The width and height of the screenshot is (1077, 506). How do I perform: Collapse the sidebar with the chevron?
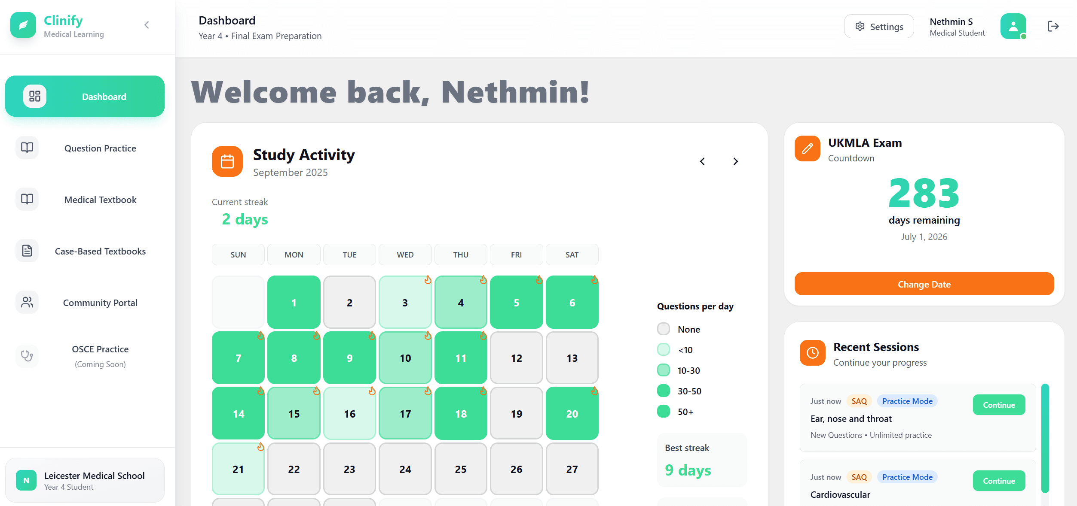pos(147,25)
